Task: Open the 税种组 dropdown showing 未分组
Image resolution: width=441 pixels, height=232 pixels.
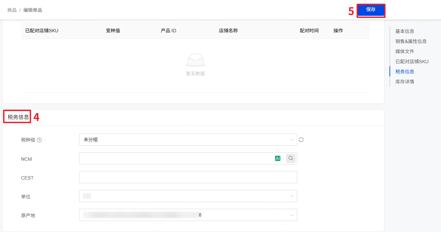Action: point(188,140)
